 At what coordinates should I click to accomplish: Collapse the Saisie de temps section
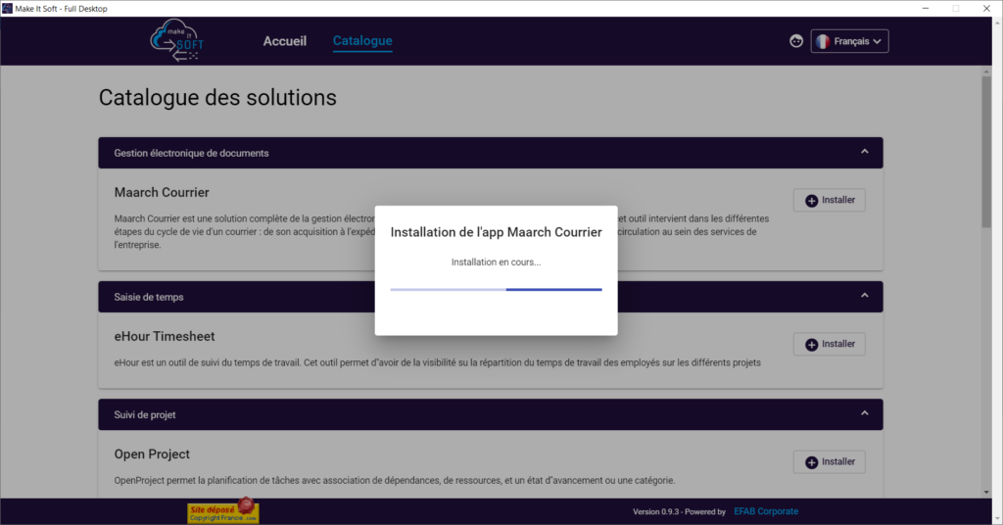864,296
